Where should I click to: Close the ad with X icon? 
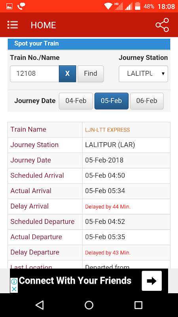click(x=14, y=289)
